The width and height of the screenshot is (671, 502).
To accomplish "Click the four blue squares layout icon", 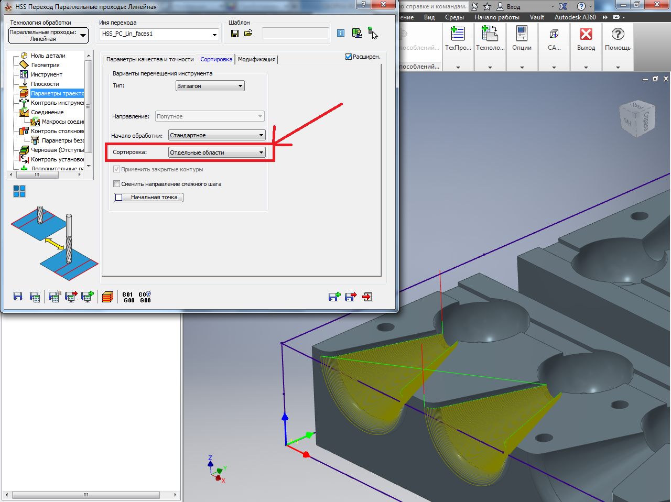I will 19,191.
